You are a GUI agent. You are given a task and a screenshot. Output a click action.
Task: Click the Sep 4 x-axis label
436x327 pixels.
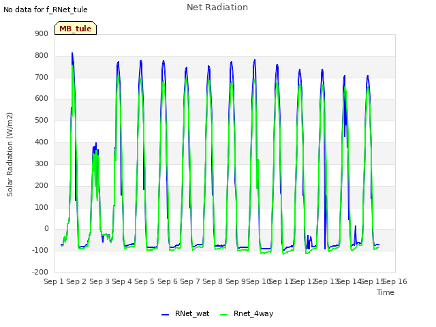(x=122, y=281)
